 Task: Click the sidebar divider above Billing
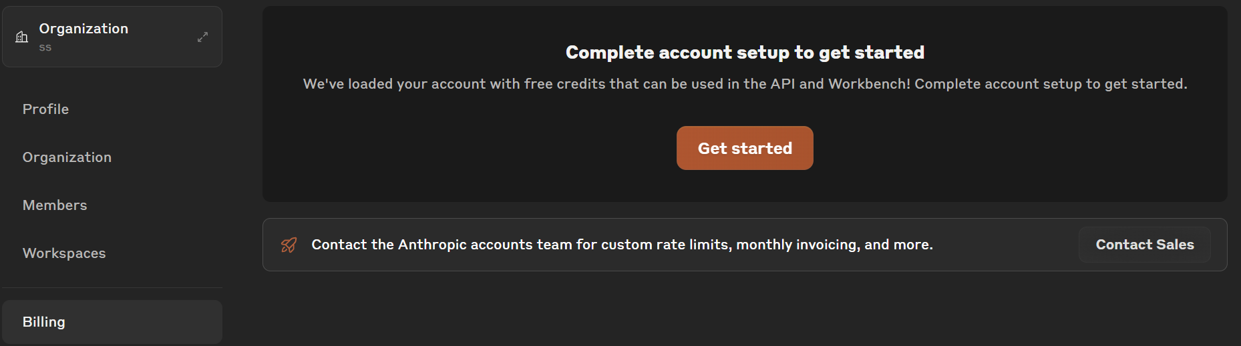coord(112,288)
